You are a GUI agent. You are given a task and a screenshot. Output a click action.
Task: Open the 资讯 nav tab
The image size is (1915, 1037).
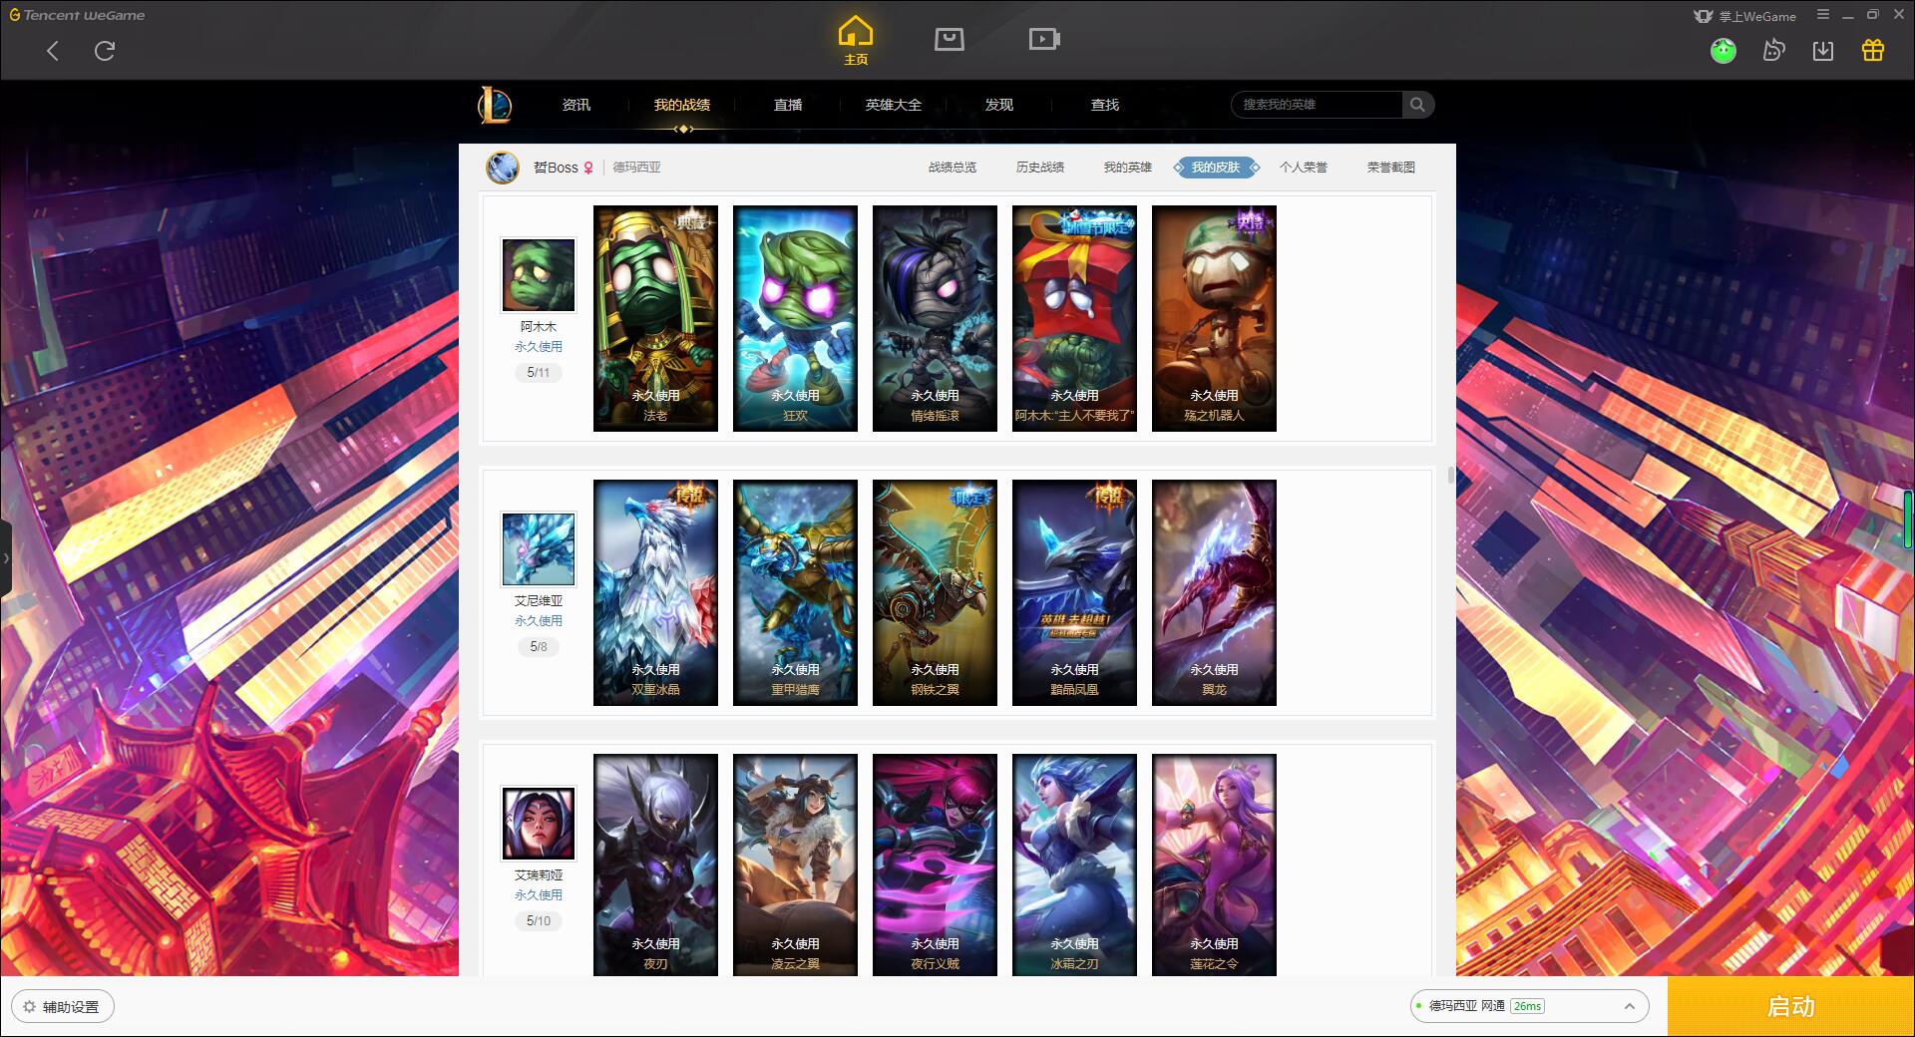(x=576, y=105)
